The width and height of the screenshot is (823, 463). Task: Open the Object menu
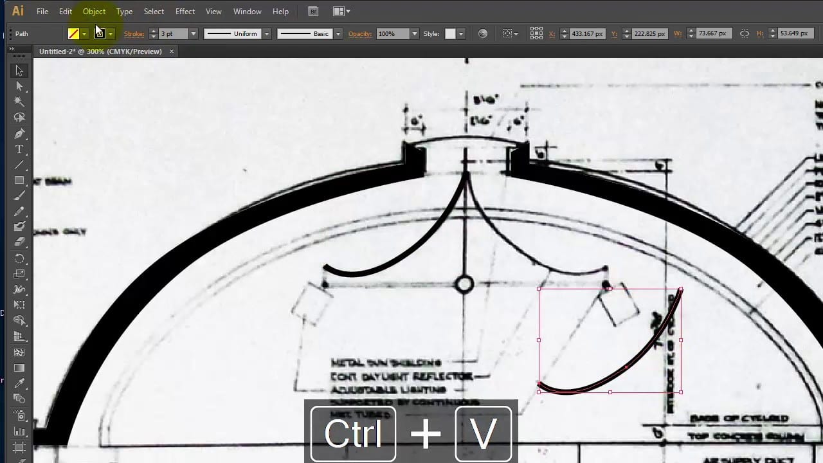pos(94,12)
